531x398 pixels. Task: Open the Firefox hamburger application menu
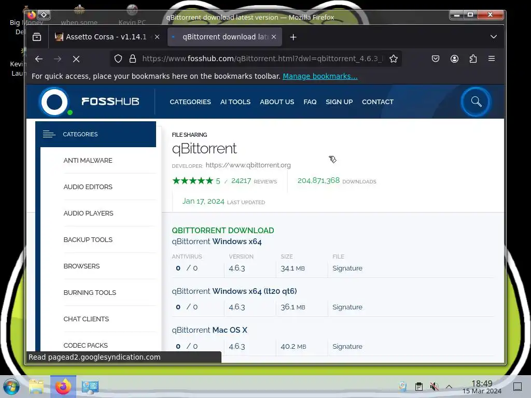[492, 59]
